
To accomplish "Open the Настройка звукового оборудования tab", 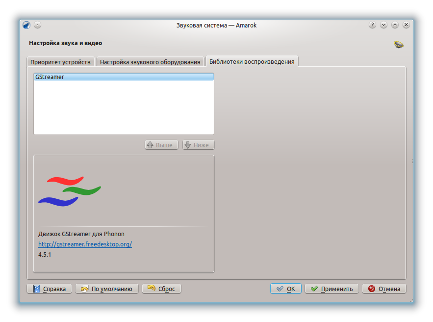I will [150, 62].
